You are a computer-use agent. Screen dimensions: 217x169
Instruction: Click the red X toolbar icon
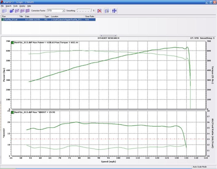pyautogui.click(x=100, y=11)
